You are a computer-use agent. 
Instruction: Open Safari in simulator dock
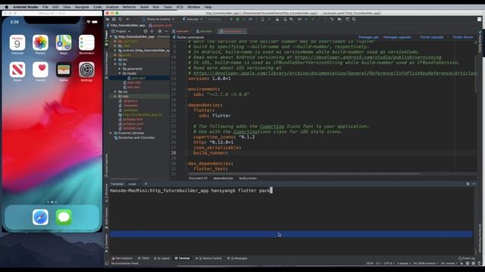coord(40,217)
